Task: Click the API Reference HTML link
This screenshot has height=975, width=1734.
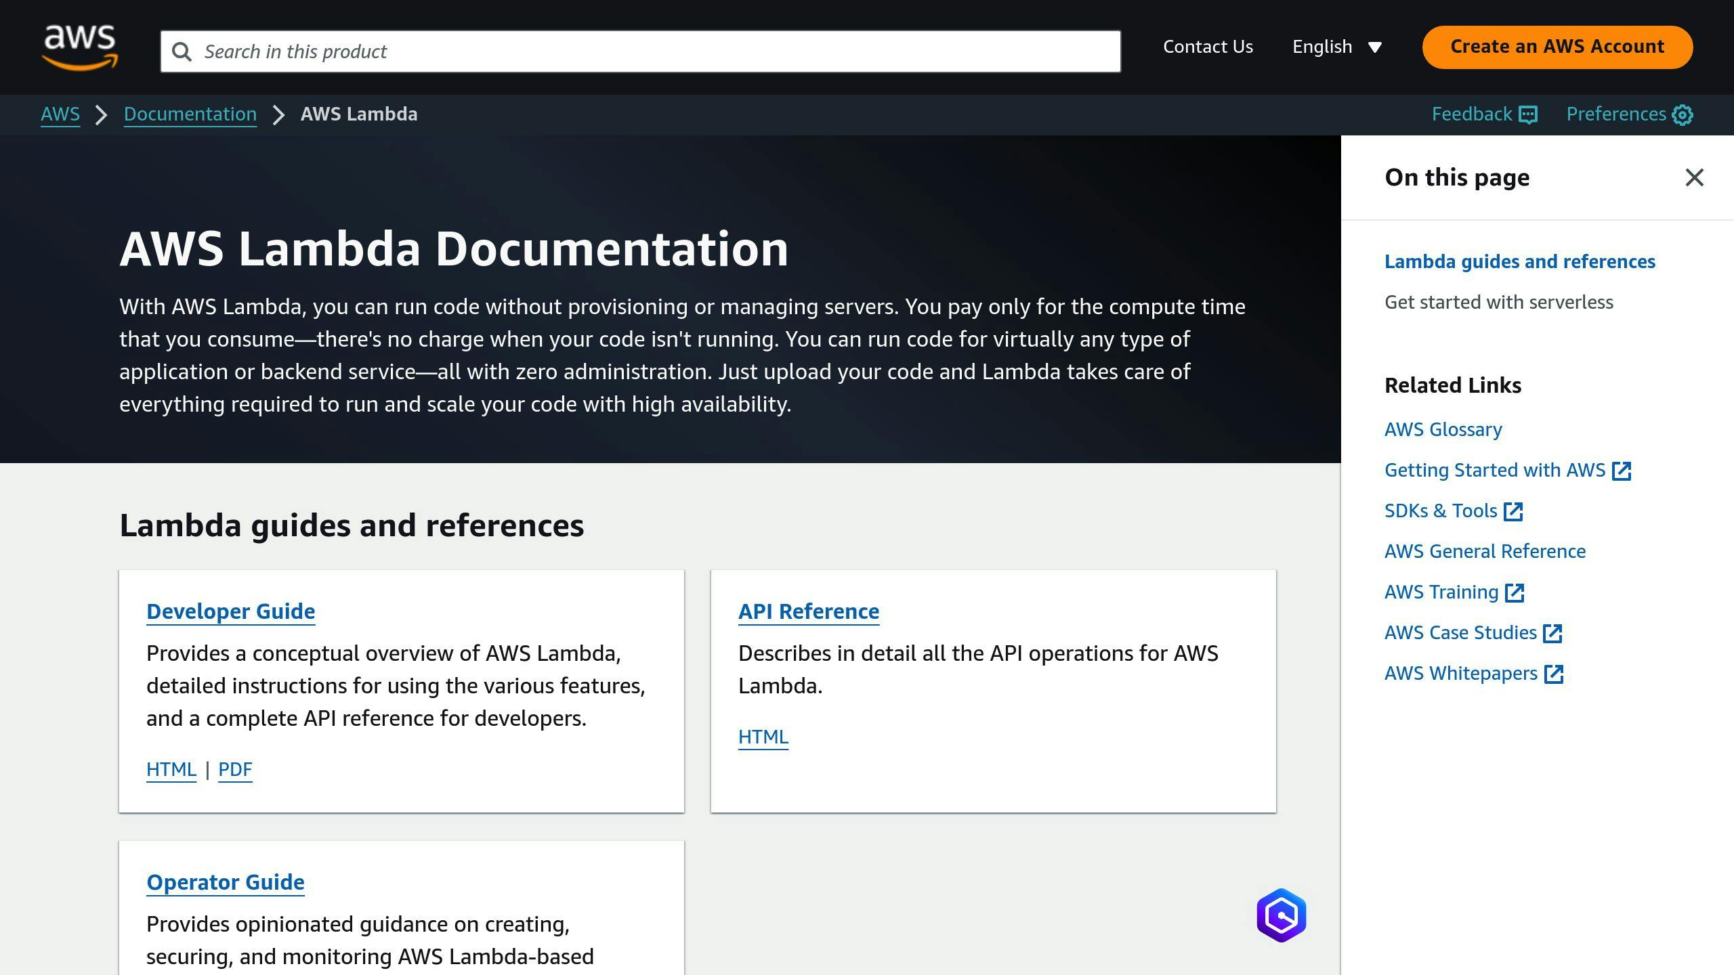Action: pyautogui.click(x=763, y=736)
